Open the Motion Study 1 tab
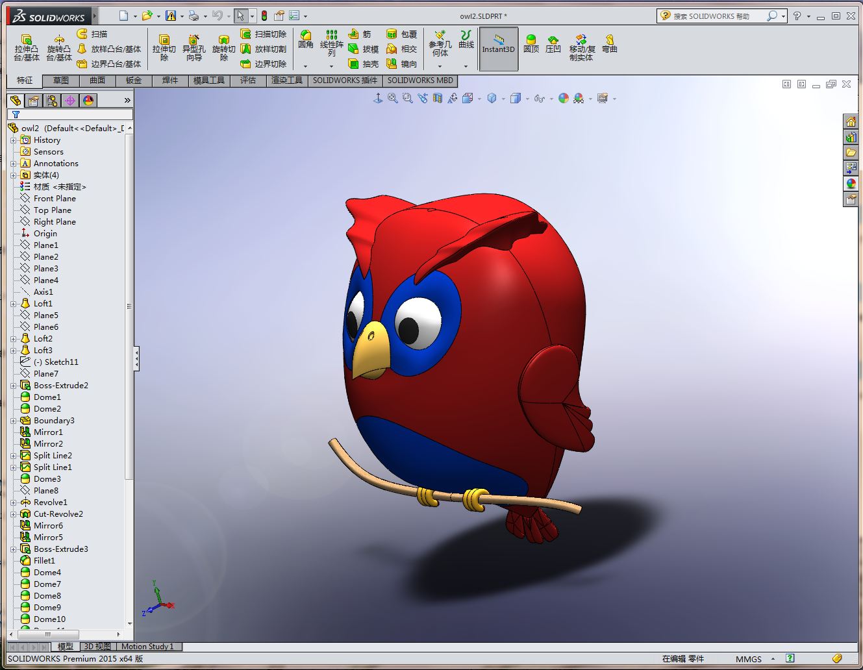The image size is (863, 670). (x=147, y=647)
